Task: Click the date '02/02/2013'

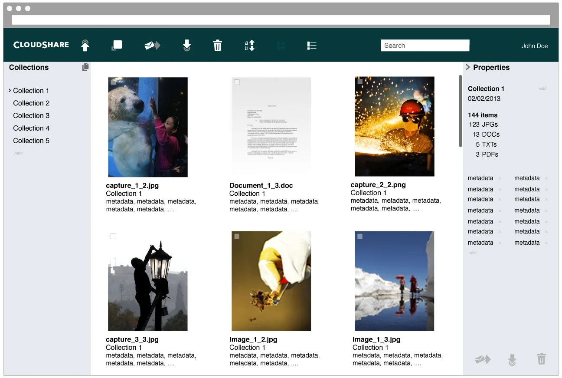Action: coord(484,99)
